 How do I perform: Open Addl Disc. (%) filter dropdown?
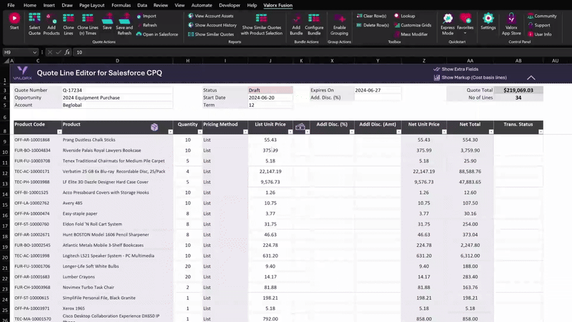coord(352,132)
